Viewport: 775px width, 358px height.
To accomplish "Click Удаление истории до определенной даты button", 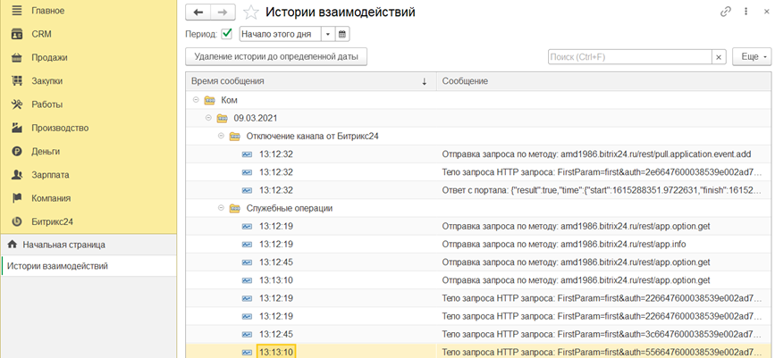I will click(x=275, y=57).
